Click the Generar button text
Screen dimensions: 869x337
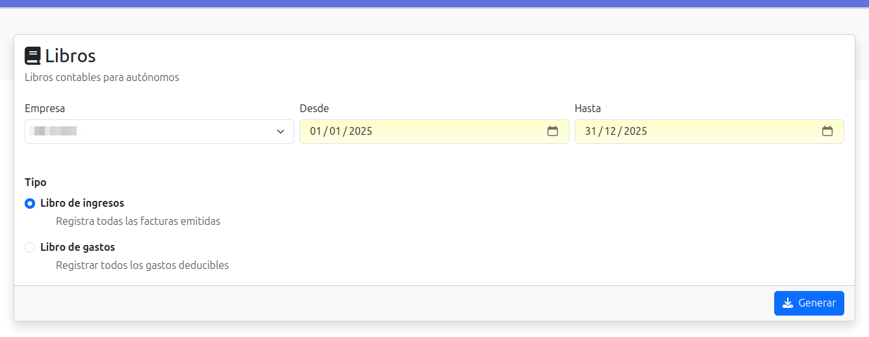[x=816, y=303]
